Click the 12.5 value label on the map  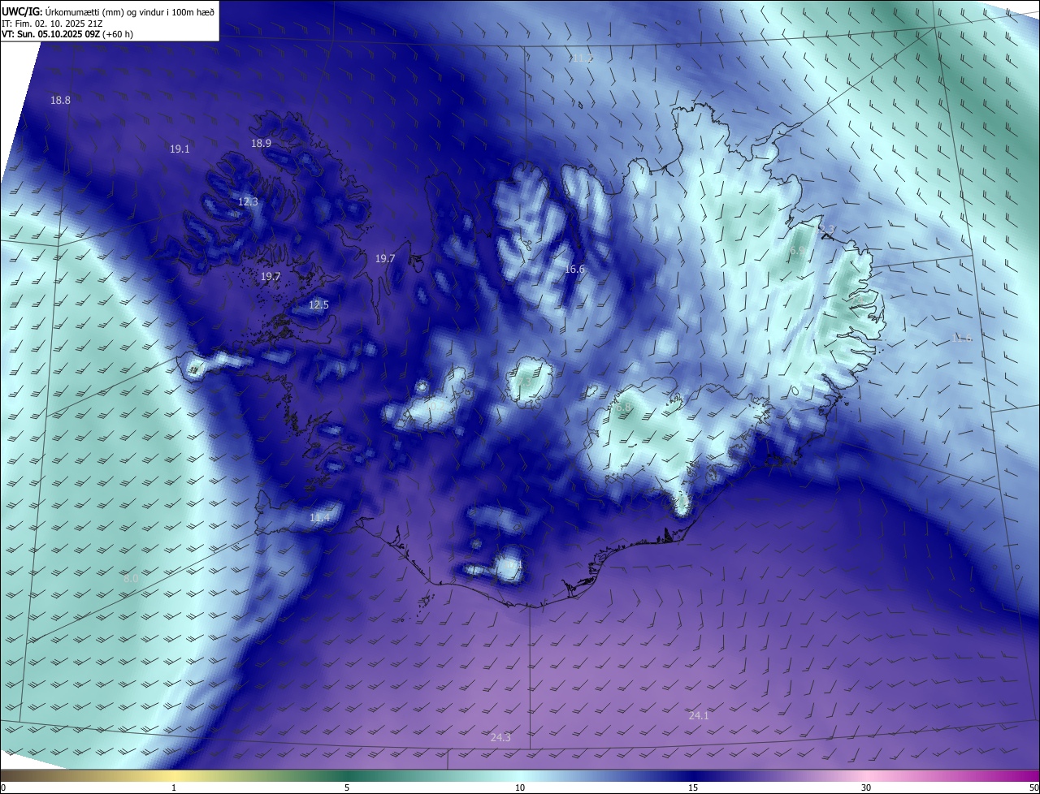pos(318,305)
